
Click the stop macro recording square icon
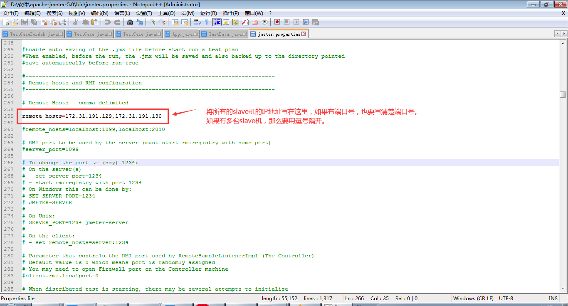coord(286,22)
